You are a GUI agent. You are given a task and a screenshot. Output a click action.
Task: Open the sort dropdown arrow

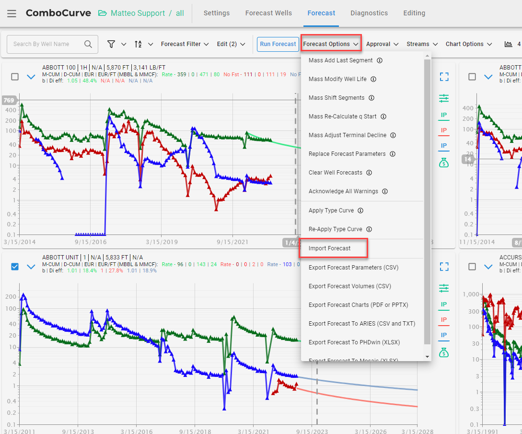click(x=151, y=44)
